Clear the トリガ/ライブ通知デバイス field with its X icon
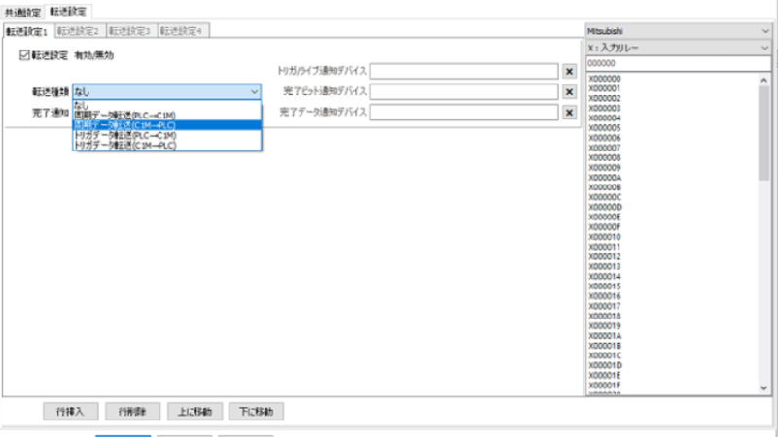Image resolution: width=778 pixels, height=437 pixels. (x=571, y=71)
